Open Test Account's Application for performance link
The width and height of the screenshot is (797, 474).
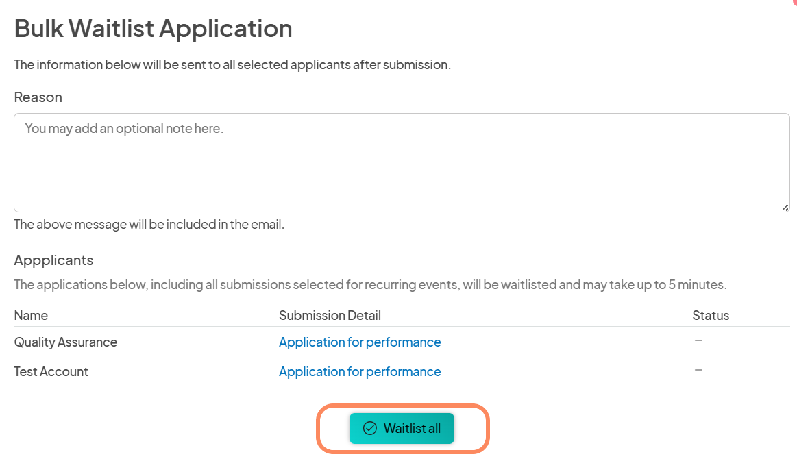360,371
